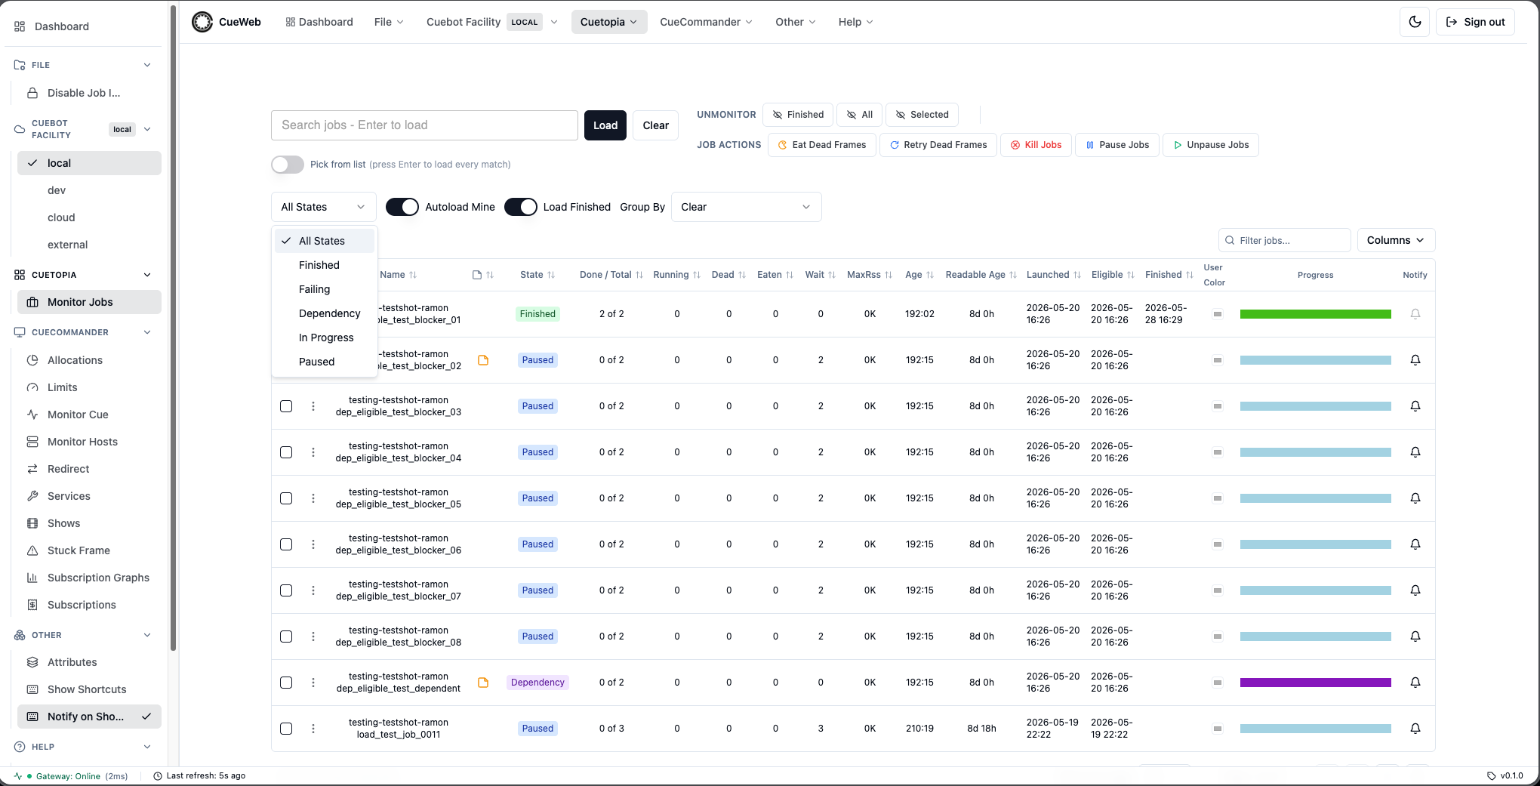The image size is (1540, 786).
Task: Click the Search jobs input field
Action: coord(424,125)
